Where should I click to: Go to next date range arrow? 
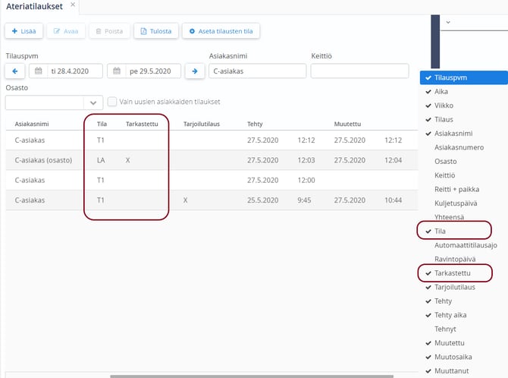tap(195, 71)
